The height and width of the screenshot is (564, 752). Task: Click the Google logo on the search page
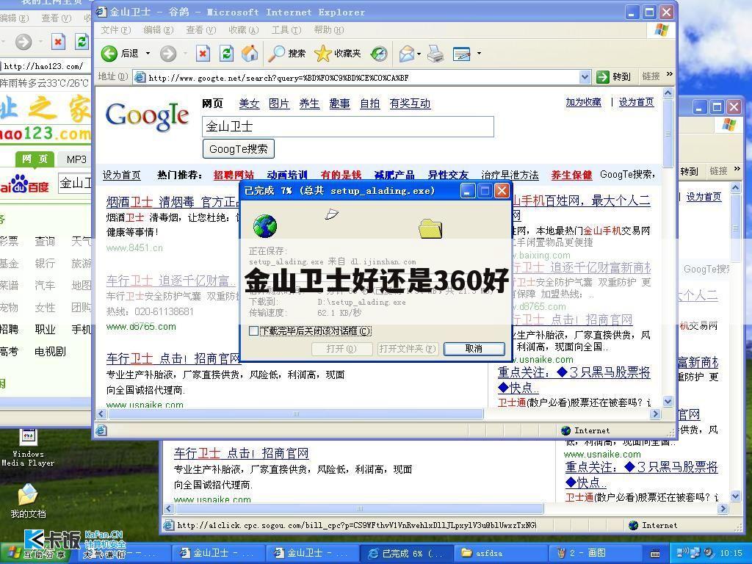tap(147, 117)
